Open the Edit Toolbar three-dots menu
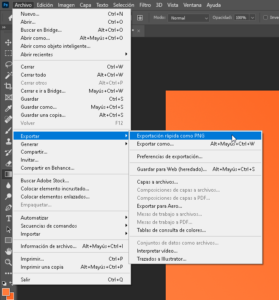Image resolution: width=279 pixels, height=300 pixels. tap(8, 273)
